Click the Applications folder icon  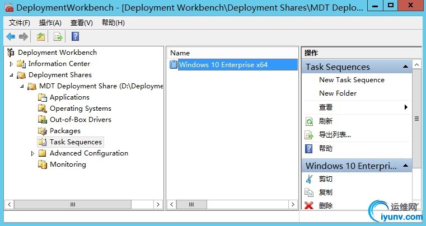(x=43, y=97)
